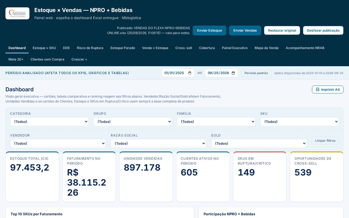Open the Risco de Ruptura tab
Screen dimensions: 349x218
(90, 48)
